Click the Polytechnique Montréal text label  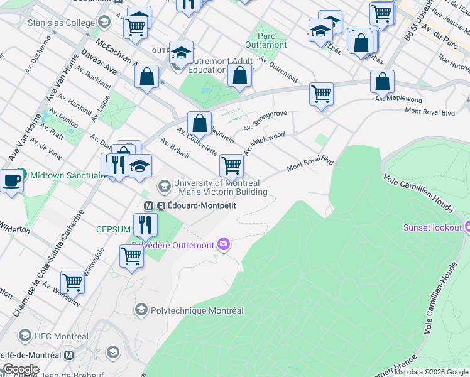tap(197, 310)
